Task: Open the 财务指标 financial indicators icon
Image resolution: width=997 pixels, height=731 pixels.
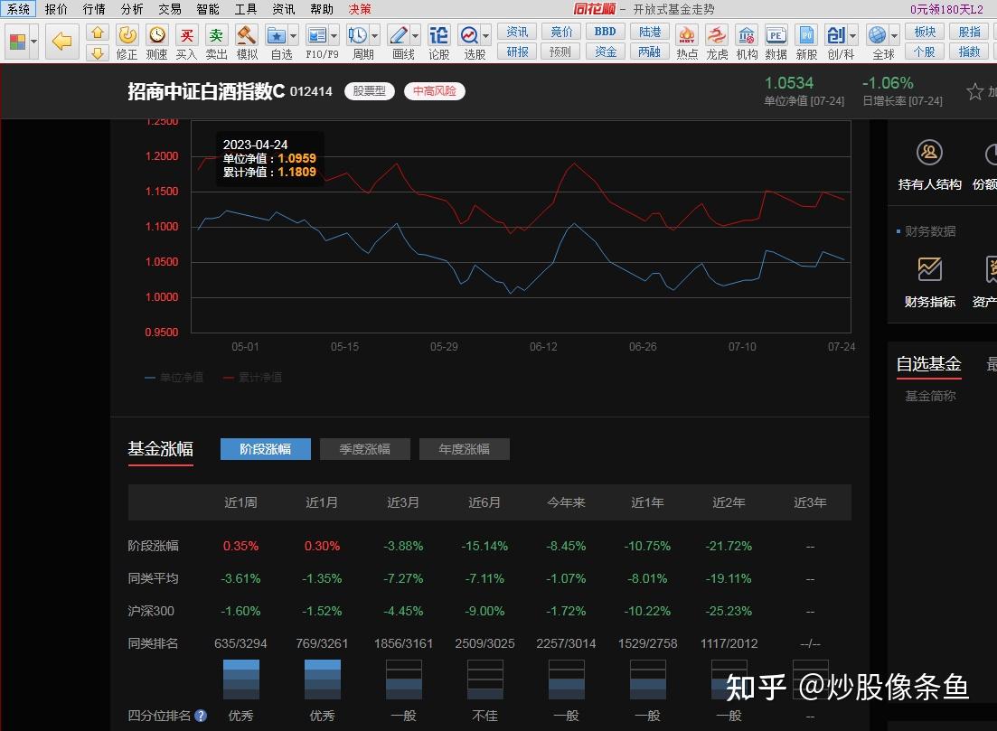Action: (x=929, y=283)
